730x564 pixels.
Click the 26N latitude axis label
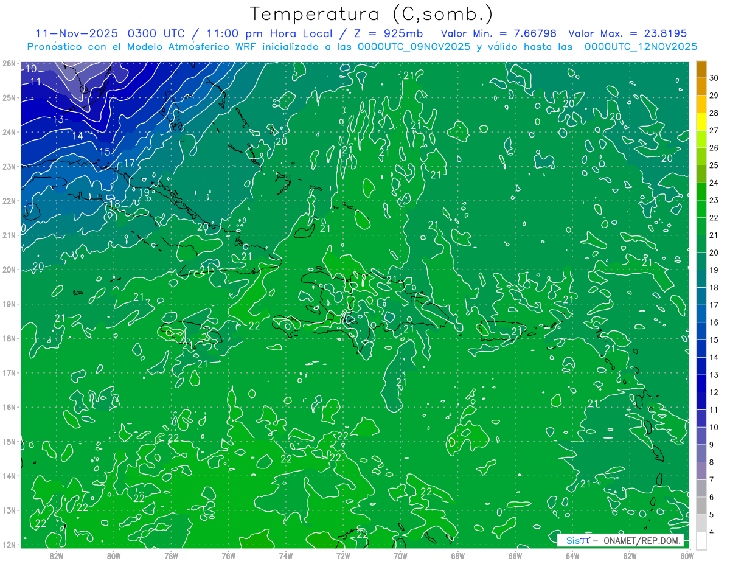click(9, 63)
